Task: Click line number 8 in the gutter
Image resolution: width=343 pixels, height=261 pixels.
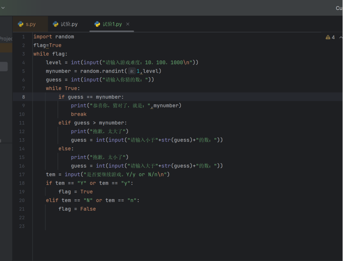Action: 23,97
